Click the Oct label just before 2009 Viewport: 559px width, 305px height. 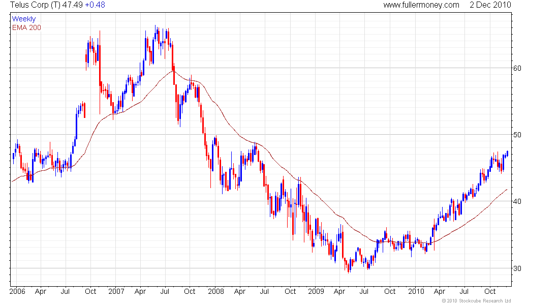290,291
